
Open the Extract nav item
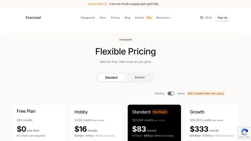click(x=139, y=18)
